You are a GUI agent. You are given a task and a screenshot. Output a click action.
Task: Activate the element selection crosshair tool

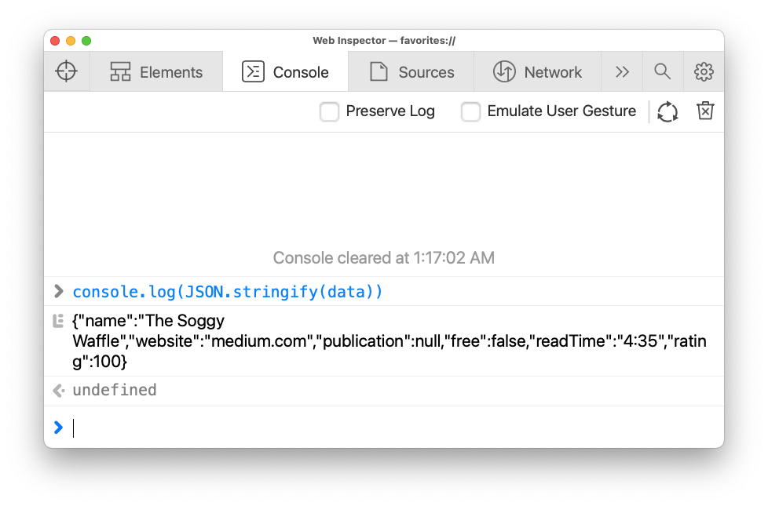[67, 71]
